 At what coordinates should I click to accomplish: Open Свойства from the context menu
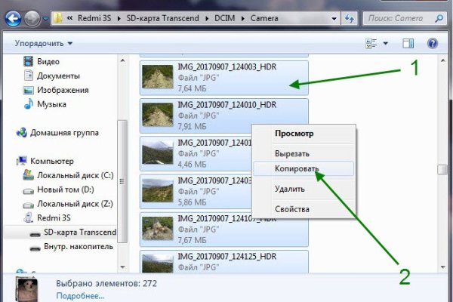(292, 208)
